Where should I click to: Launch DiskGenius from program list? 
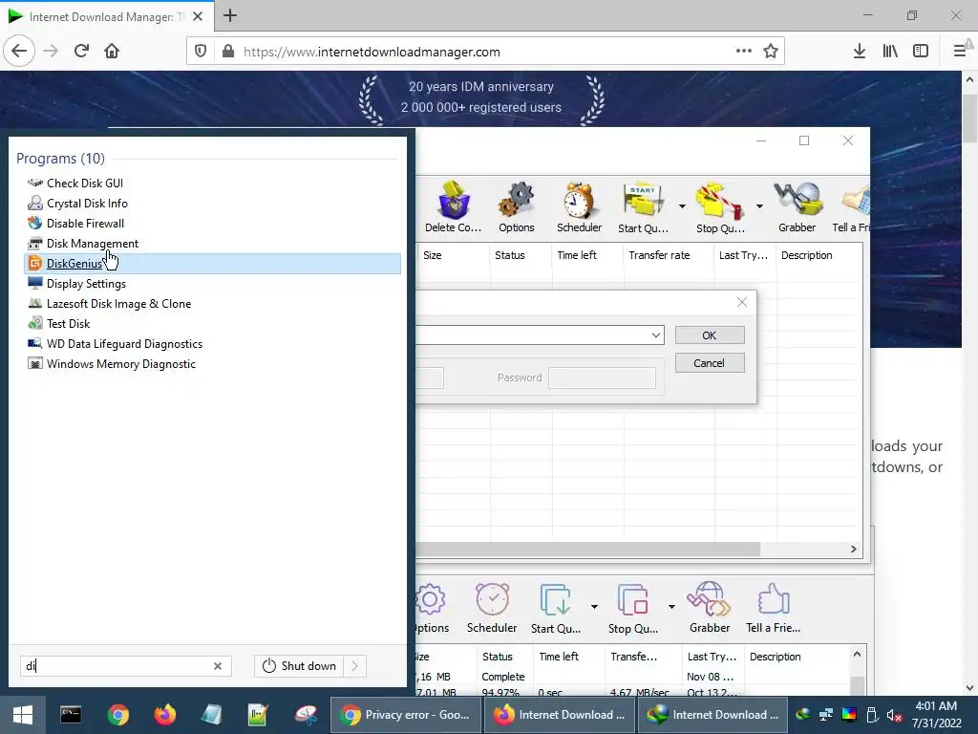212,264
